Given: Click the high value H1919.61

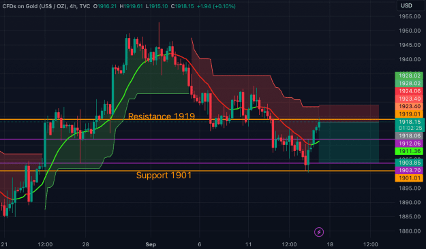Looking at the screenshot, I should pos(131,6).
